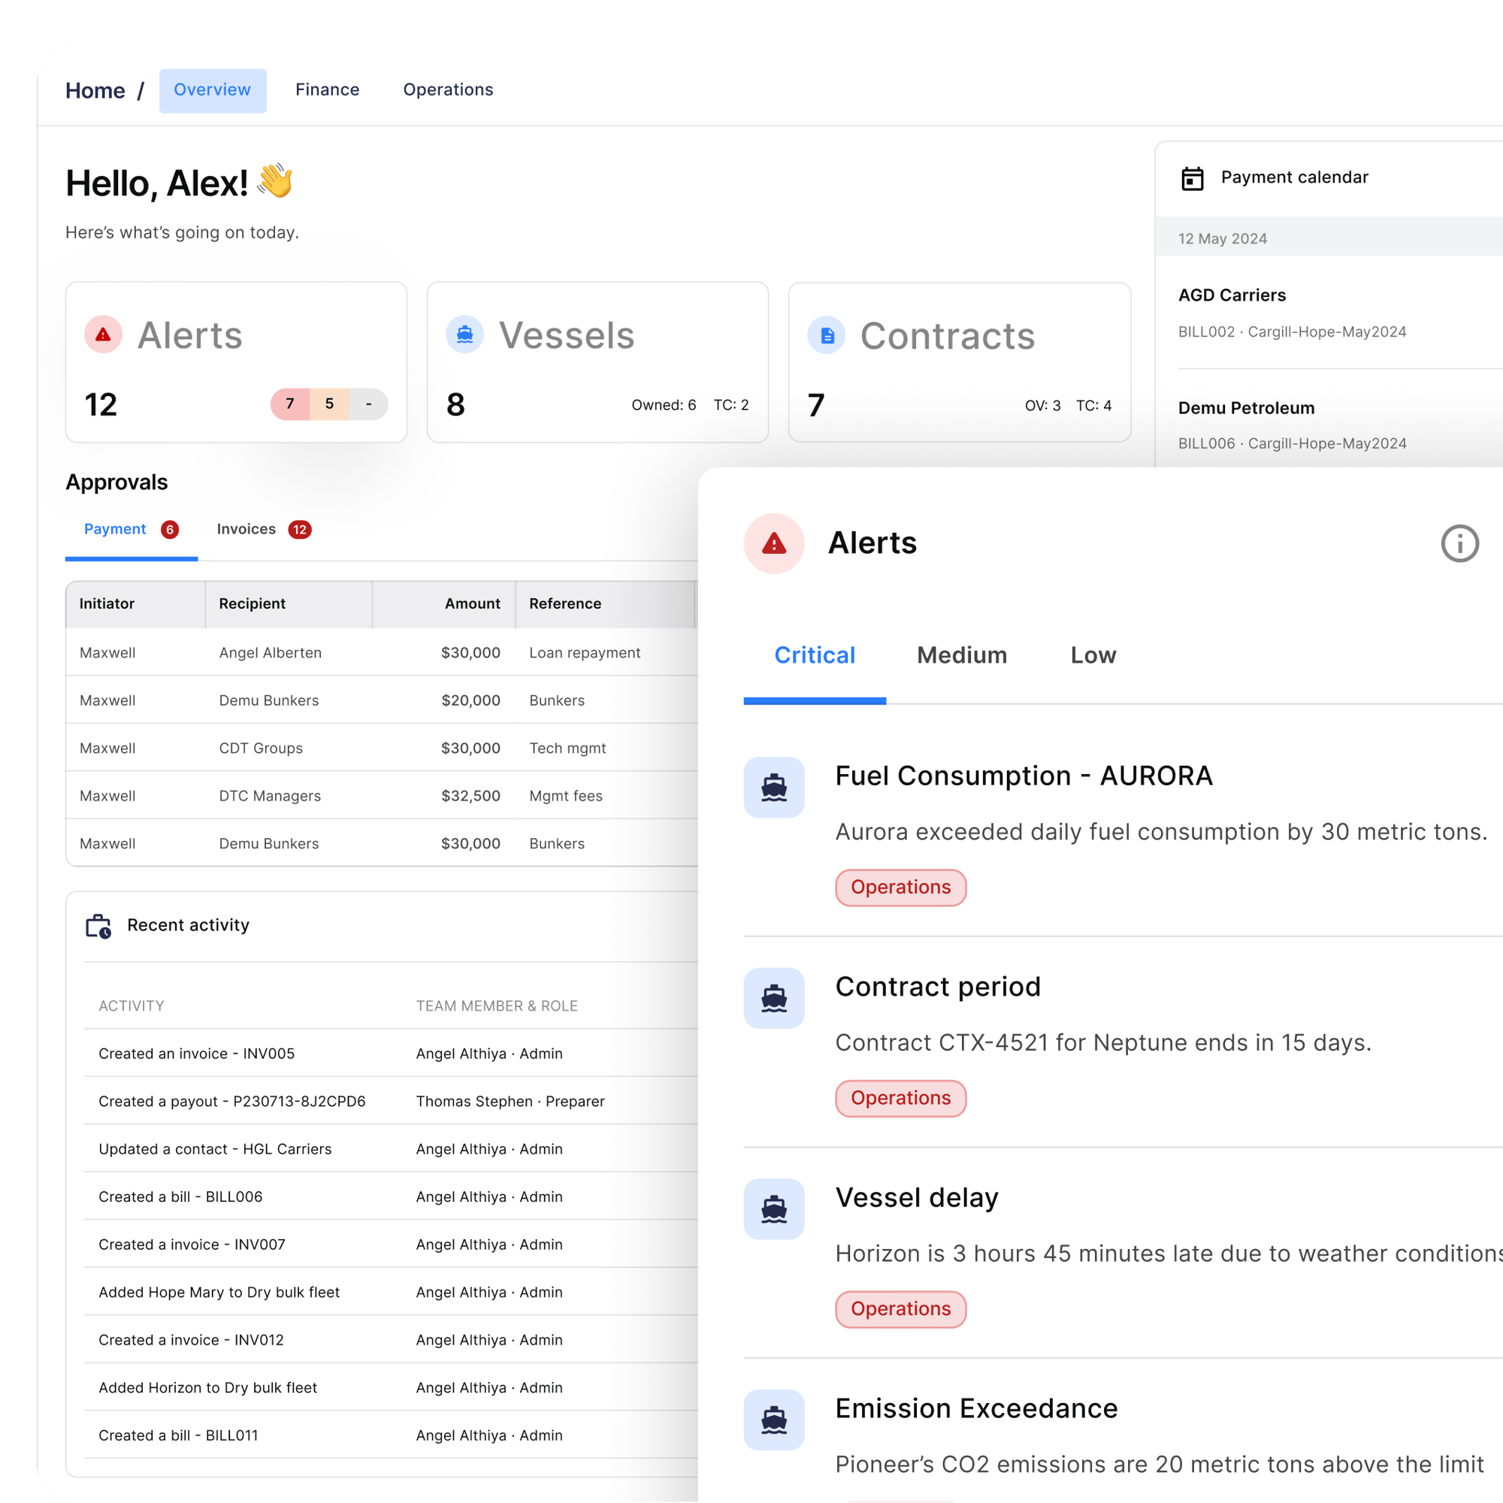
Task: Click the Payment calendar icon
Action: point(1192,178)
